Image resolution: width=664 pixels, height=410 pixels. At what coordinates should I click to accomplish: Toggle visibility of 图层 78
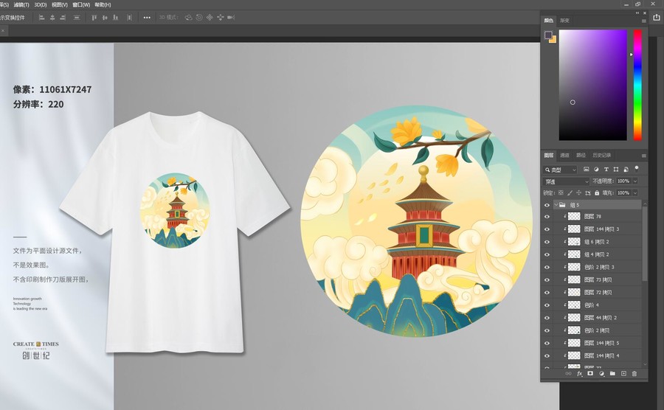tap(547, 216)
